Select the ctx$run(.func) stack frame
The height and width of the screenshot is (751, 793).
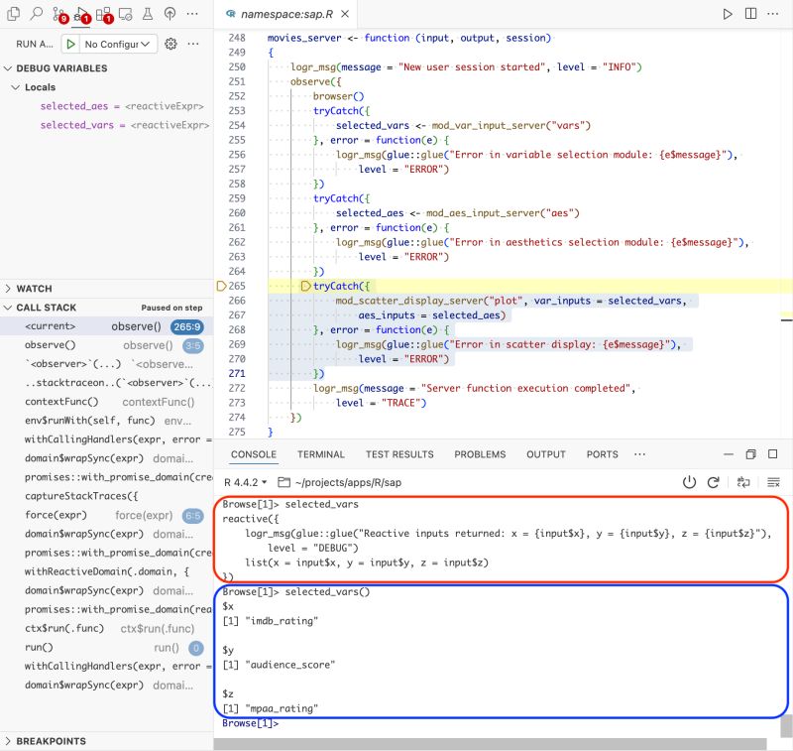coord(107,629)
